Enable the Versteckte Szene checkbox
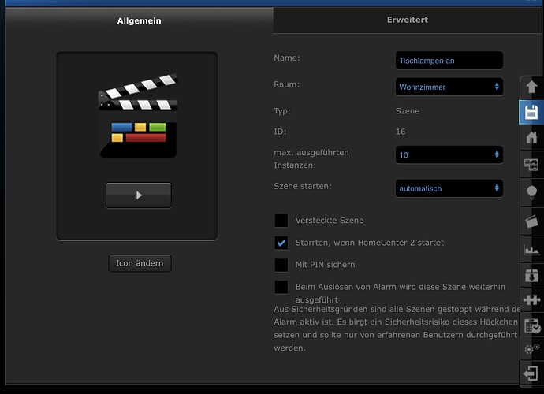The width and height of the screenshot is (544, 394). (x=281, y=220)
